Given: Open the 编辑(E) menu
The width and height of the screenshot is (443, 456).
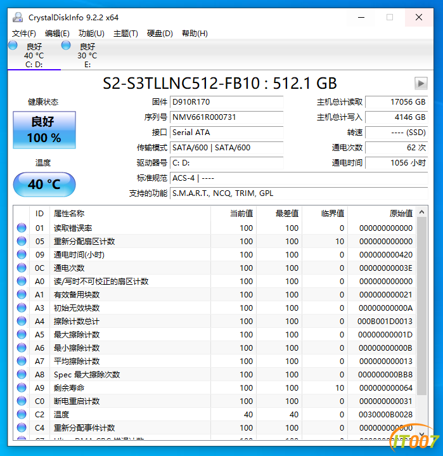Looking at the screenshot, I should coord(57,34).
